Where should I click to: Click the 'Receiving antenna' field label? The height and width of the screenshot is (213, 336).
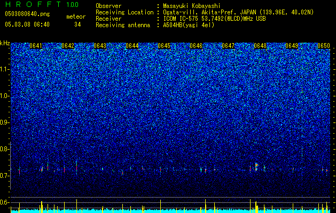point(123,25)
